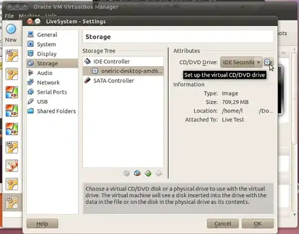Click New icon in VirtualBox Manager toolbar
The width and height of the screenshot is (299, 234).
tap(11, 33)
